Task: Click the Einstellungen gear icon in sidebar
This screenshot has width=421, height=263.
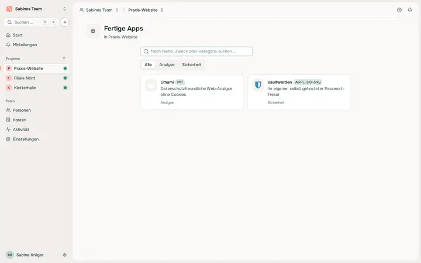Action: (x=8, y=139)
